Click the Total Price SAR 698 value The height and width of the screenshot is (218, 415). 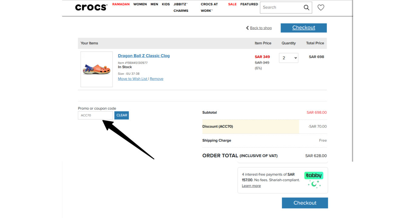316,57
